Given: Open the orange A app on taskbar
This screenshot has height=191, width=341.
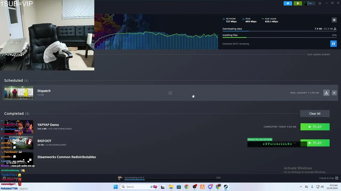Looking at the screenshot, I should tap(202, 187).
